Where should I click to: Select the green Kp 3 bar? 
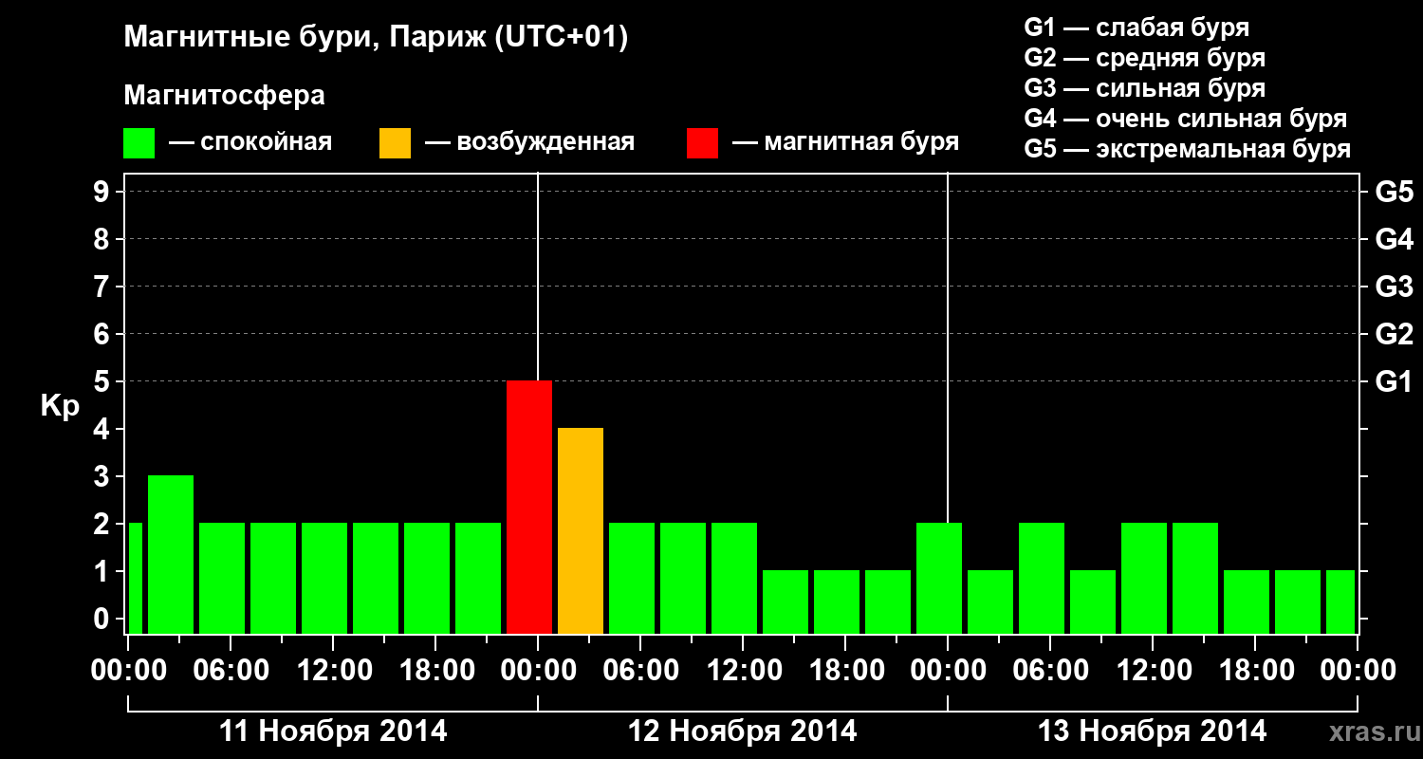pyautogui.click(x=171, y=554)
